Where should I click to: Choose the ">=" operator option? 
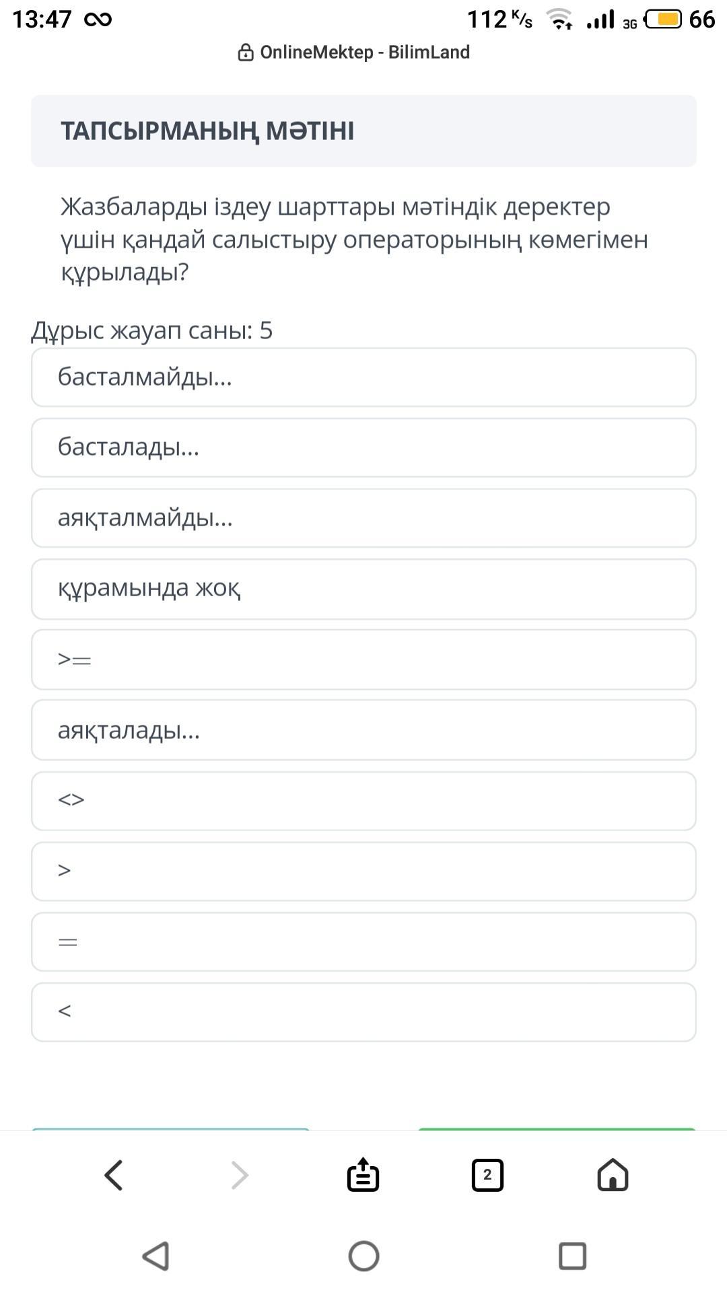(363, 659)
